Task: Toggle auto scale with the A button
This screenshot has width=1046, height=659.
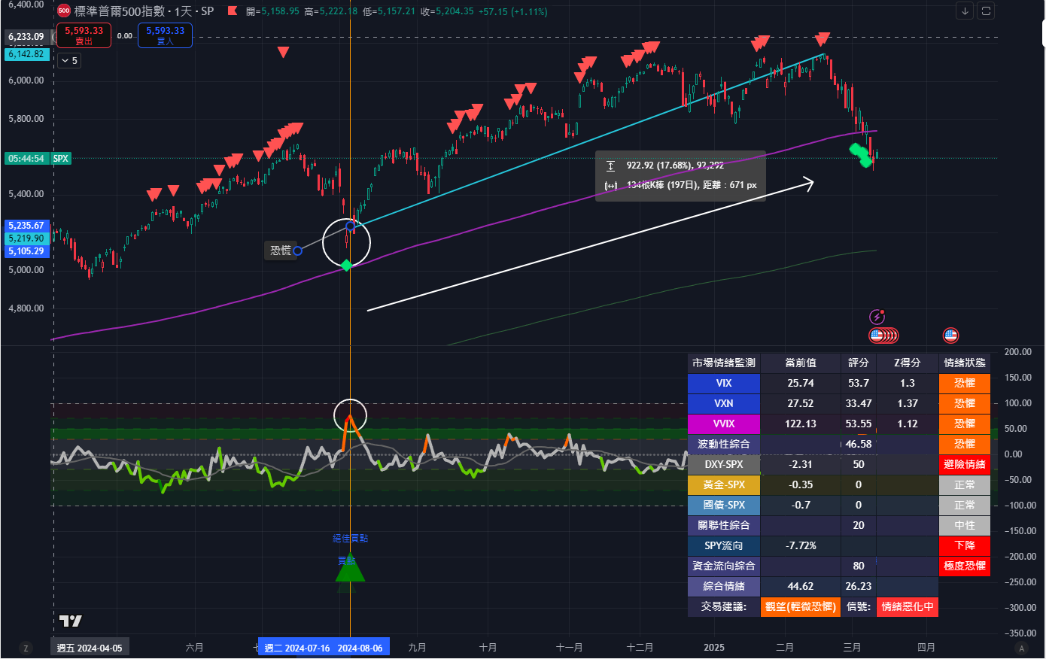Action: 1021,648
